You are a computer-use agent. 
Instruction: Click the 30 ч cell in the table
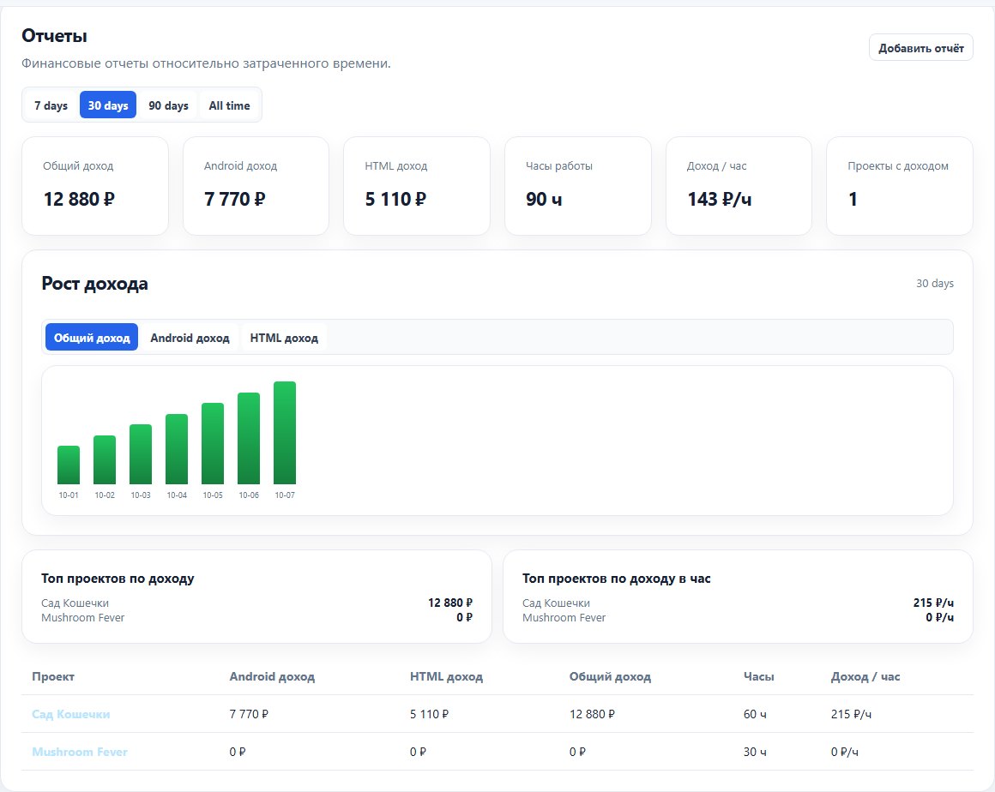click(755, 752)
